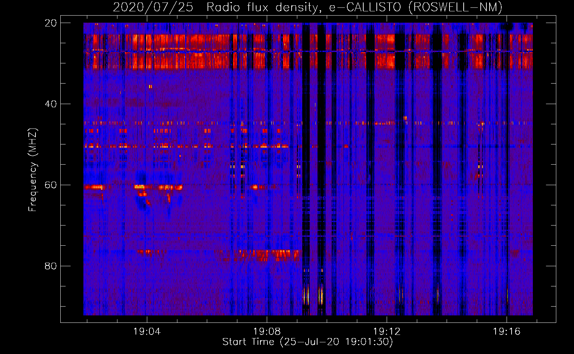This screenshot has width=574, height=354.
Task: Click the '80' frequency tick label
Action: coord(51,266)
